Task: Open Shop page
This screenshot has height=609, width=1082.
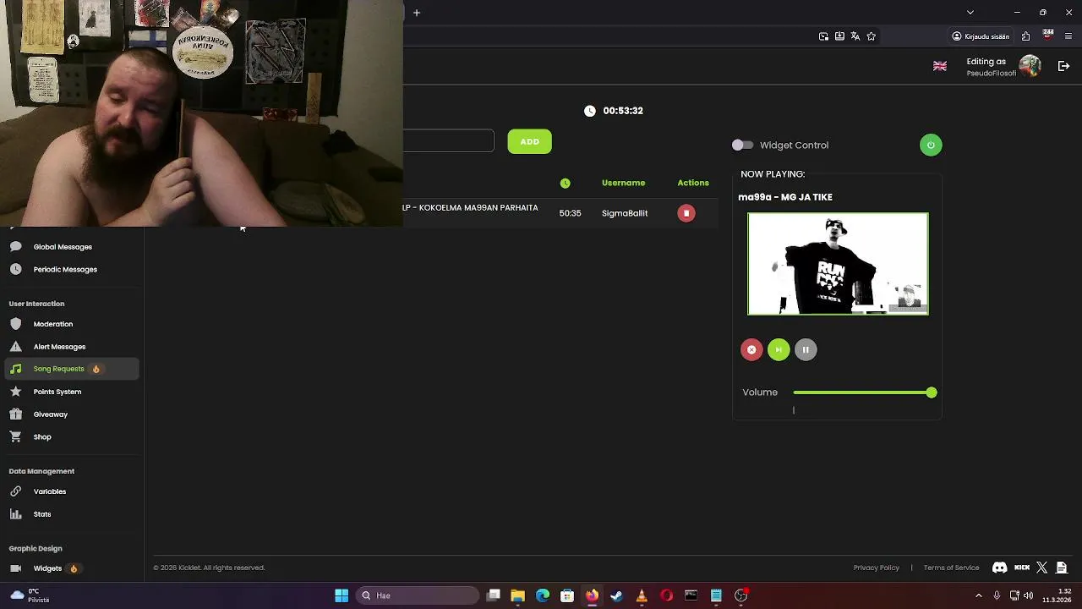Action: 42,437
